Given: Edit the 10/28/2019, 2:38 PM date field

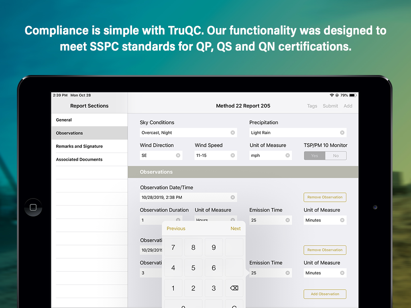Looking at the screenshot, I should pyautogui.click(x=188, y=197).
